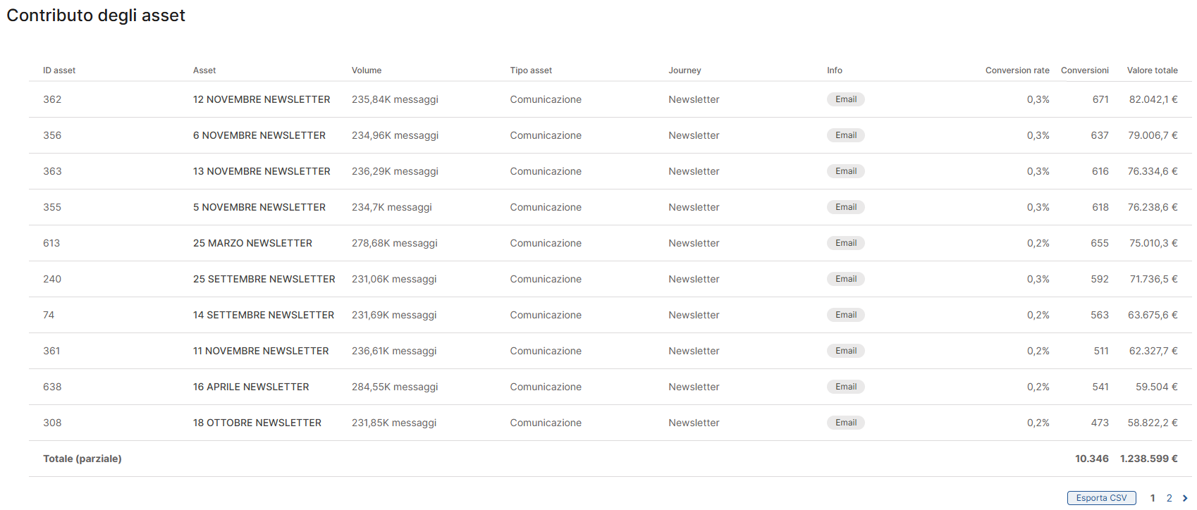Image resolution: width=1197 pixels, height=510 pixels.
Task: Click asset ID 613 cell
Action: pos(51,243)
